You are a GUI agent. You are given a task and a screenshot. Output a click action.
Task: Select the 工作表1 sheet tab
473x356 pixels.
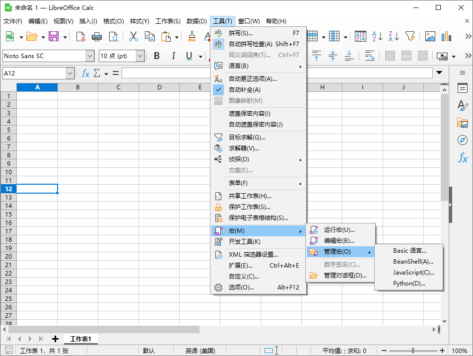[x=80, y=339]
